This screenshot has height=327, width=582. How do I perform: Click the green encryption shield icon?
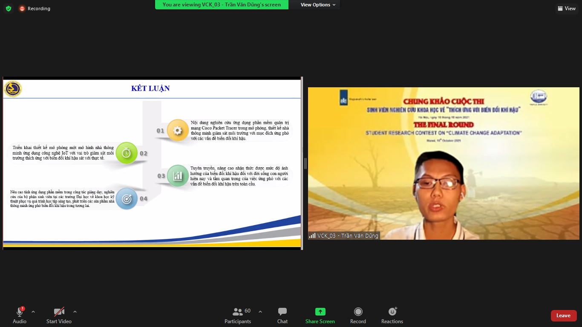click(9, 9)
